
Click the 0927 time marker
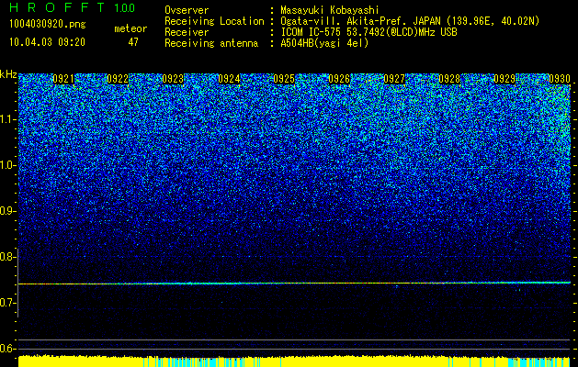pyautogui.click(x=394, y=79)
